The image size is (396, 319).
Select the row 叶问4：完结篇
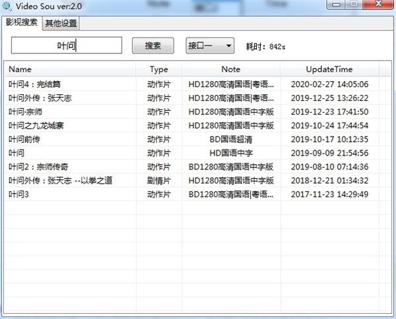198,84
